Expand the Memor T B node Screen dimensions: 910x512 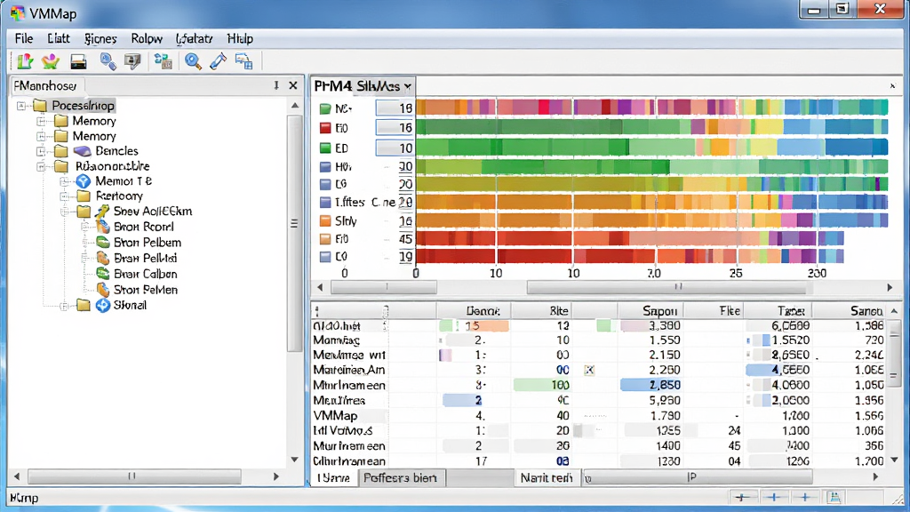(x=64, y=181)
